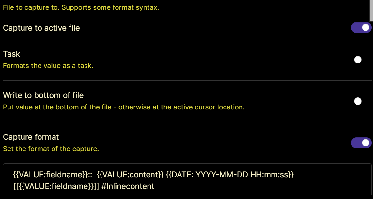Click the knob of the Task switch
The height and width of the screenshot is (199, 373).
tap(358, 60)
